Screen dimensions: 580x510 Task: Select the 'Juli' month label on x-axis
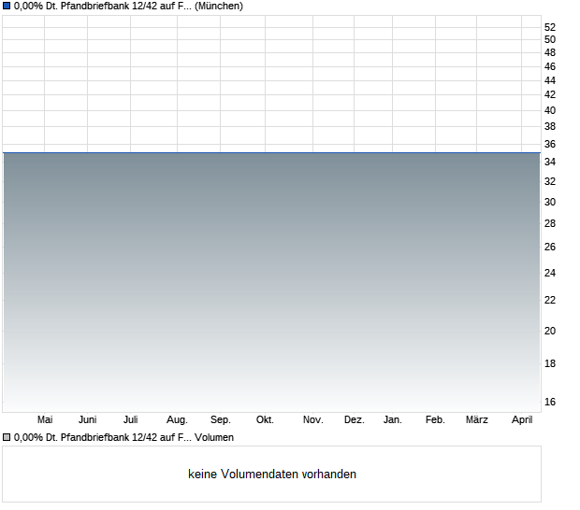[131, 420]
